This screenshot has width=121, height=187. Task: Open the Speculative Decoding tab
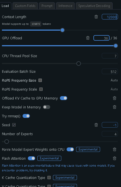point(94,6)
